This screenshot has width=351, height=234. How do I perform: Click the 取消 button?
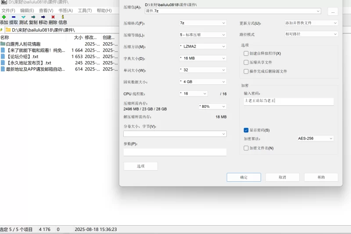283,177
